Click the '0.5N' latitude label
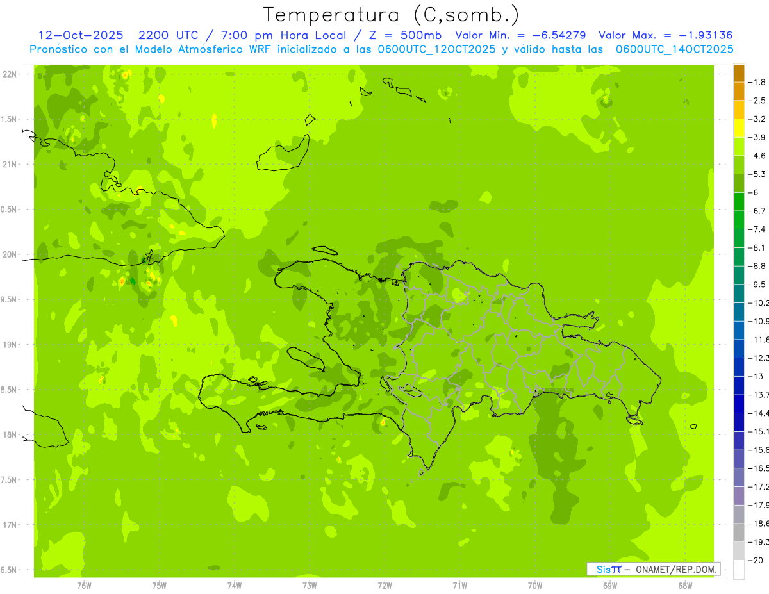 tap(8, 210)
